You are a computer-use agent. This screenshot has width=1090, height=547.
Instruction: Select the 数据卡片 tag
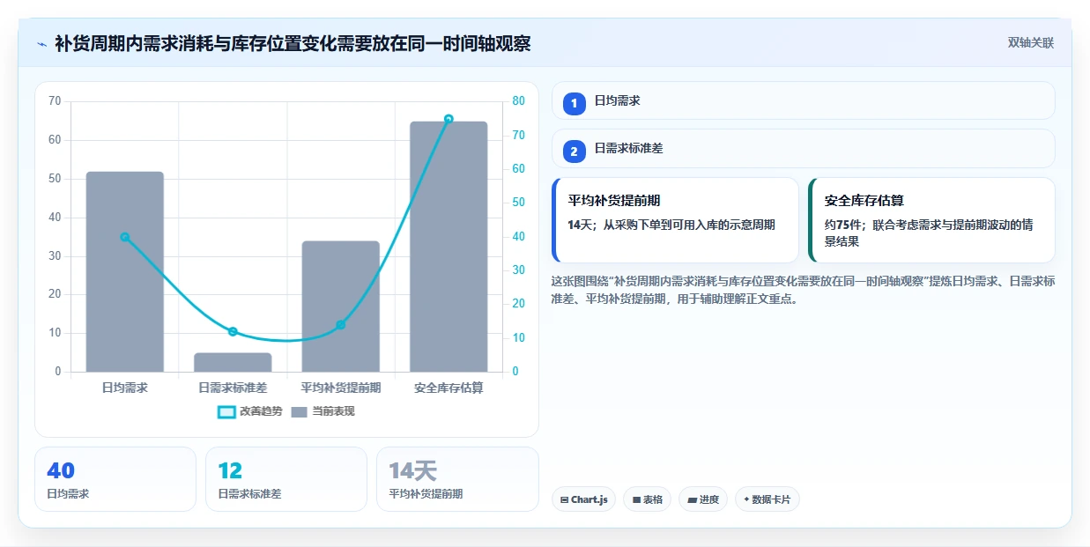tap(767, 499)
